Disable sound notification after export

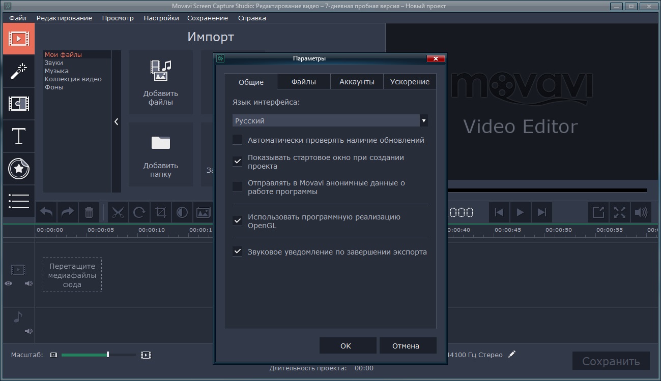pyautogui.click(x=238, y=251)
